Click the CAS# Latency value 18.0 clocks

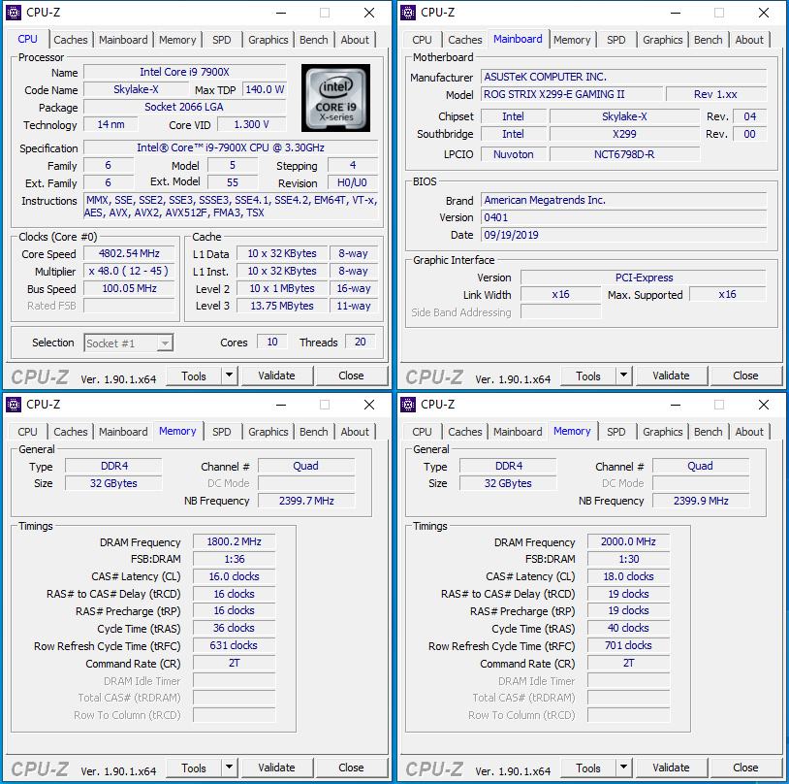pyautogui.click(x=628, y=576)
